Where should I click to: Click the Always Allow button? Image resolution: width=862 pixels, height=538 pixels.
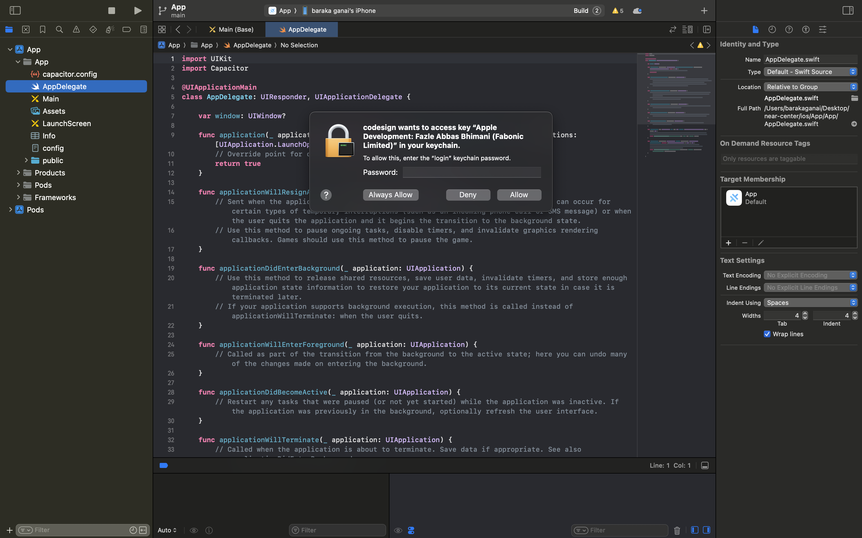(390, 195)
